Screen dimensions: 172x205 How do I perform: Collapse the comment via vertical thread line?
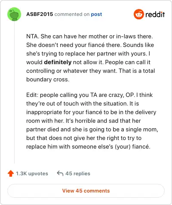[14, 92]
